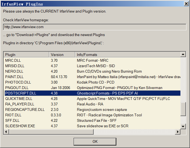Click 'Ghostscript Formats - PS EPS PDF AI'

pyautogui.click(x=107, y=93)
